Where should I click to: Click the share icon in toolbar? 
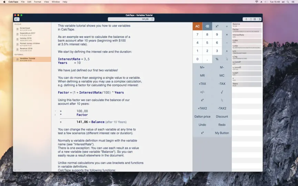tap(251, 19)
